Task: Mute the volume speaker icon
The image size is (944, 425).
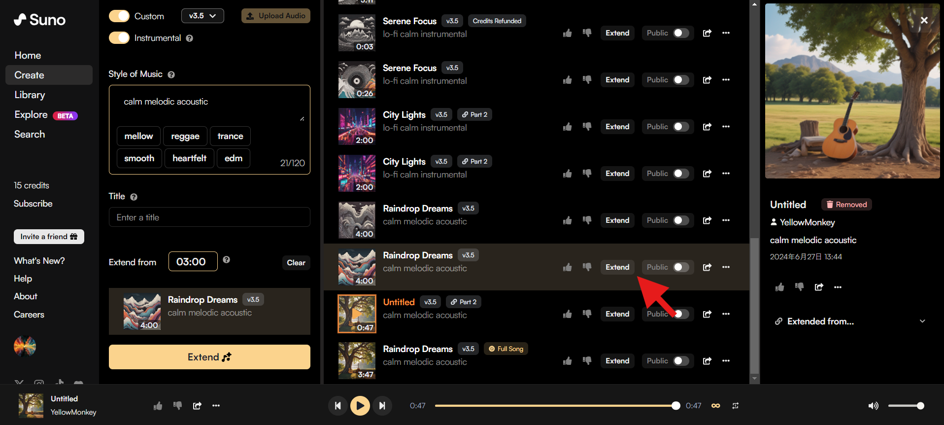Action: tap(873, 406)
